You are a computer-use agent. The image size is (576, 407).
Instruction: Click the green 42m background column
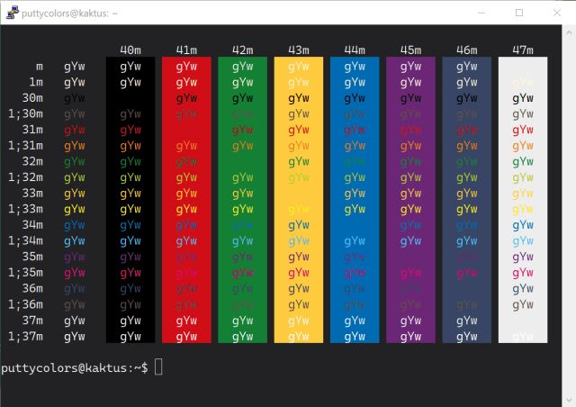[242, 198]
